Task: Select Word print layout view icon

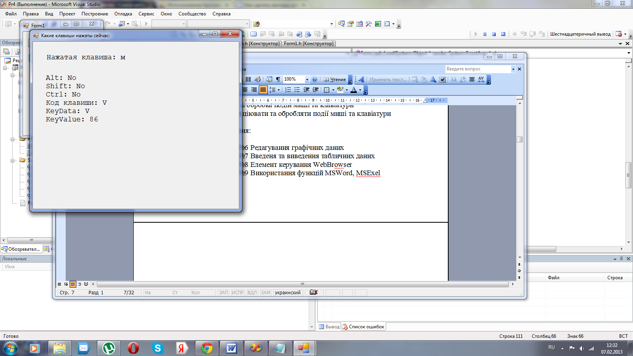Action: pyautogui.click(x=73, y=284)
